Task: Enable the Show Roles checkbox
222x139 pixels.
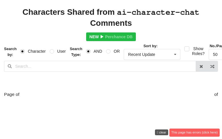Action: pos(187,49)
